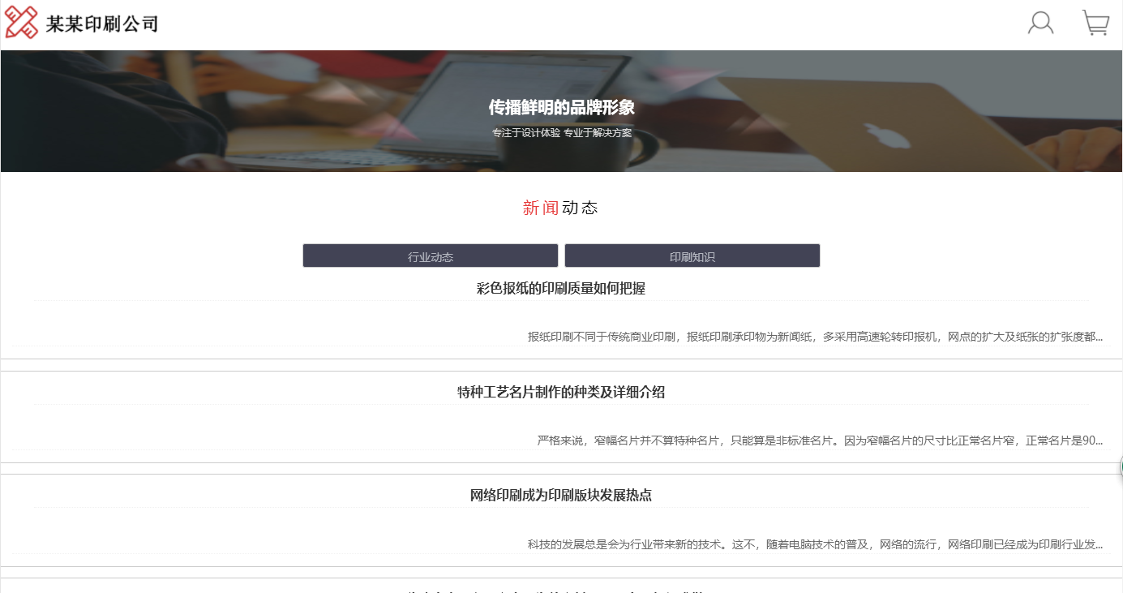Click the partially visible article title at bottom

pyautogui.click(x=560, y=591)
